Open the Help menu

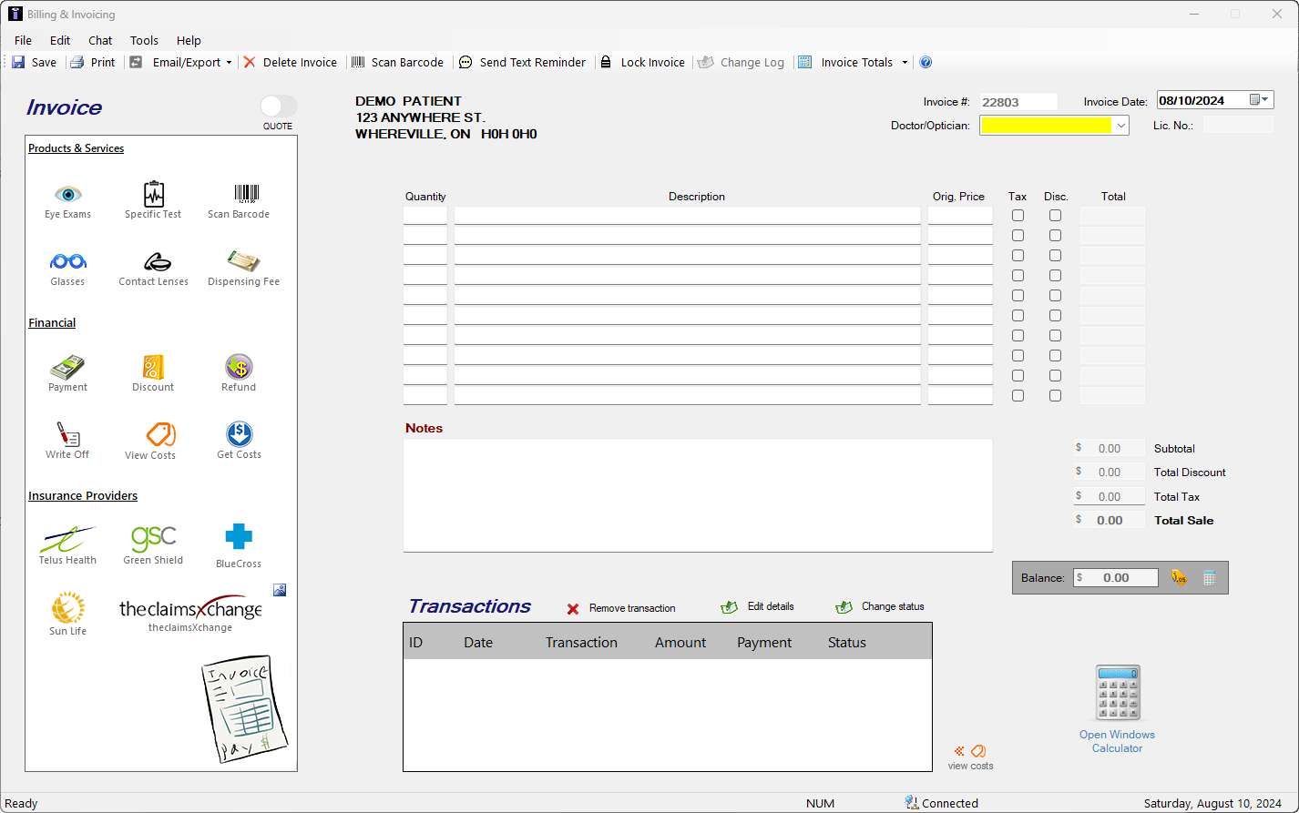tap(189, 40)
